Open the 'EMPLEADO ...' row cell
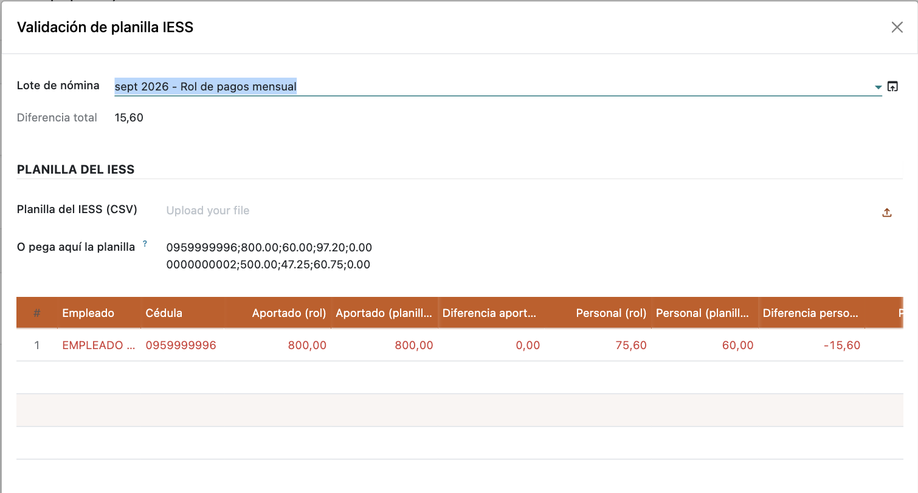This screenshot has height=493, width=918. coord(99,345)
